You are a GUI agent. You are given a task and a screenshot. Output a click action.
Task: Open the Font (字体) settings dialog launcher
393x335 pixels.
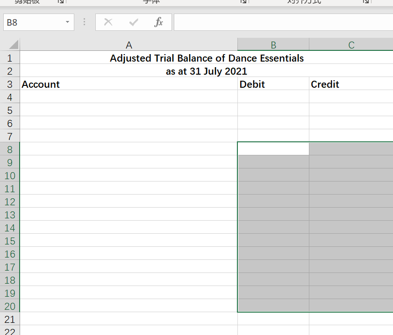pos(243,2)
